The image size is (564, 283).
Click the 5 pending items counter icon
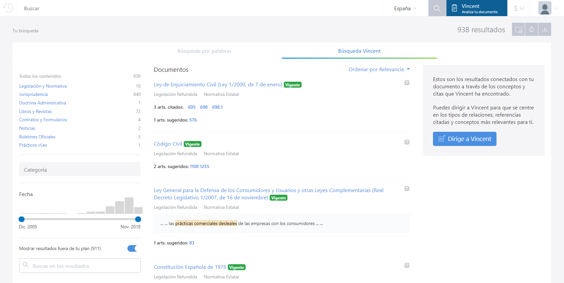pyautogui.click(x=519, y=8)
